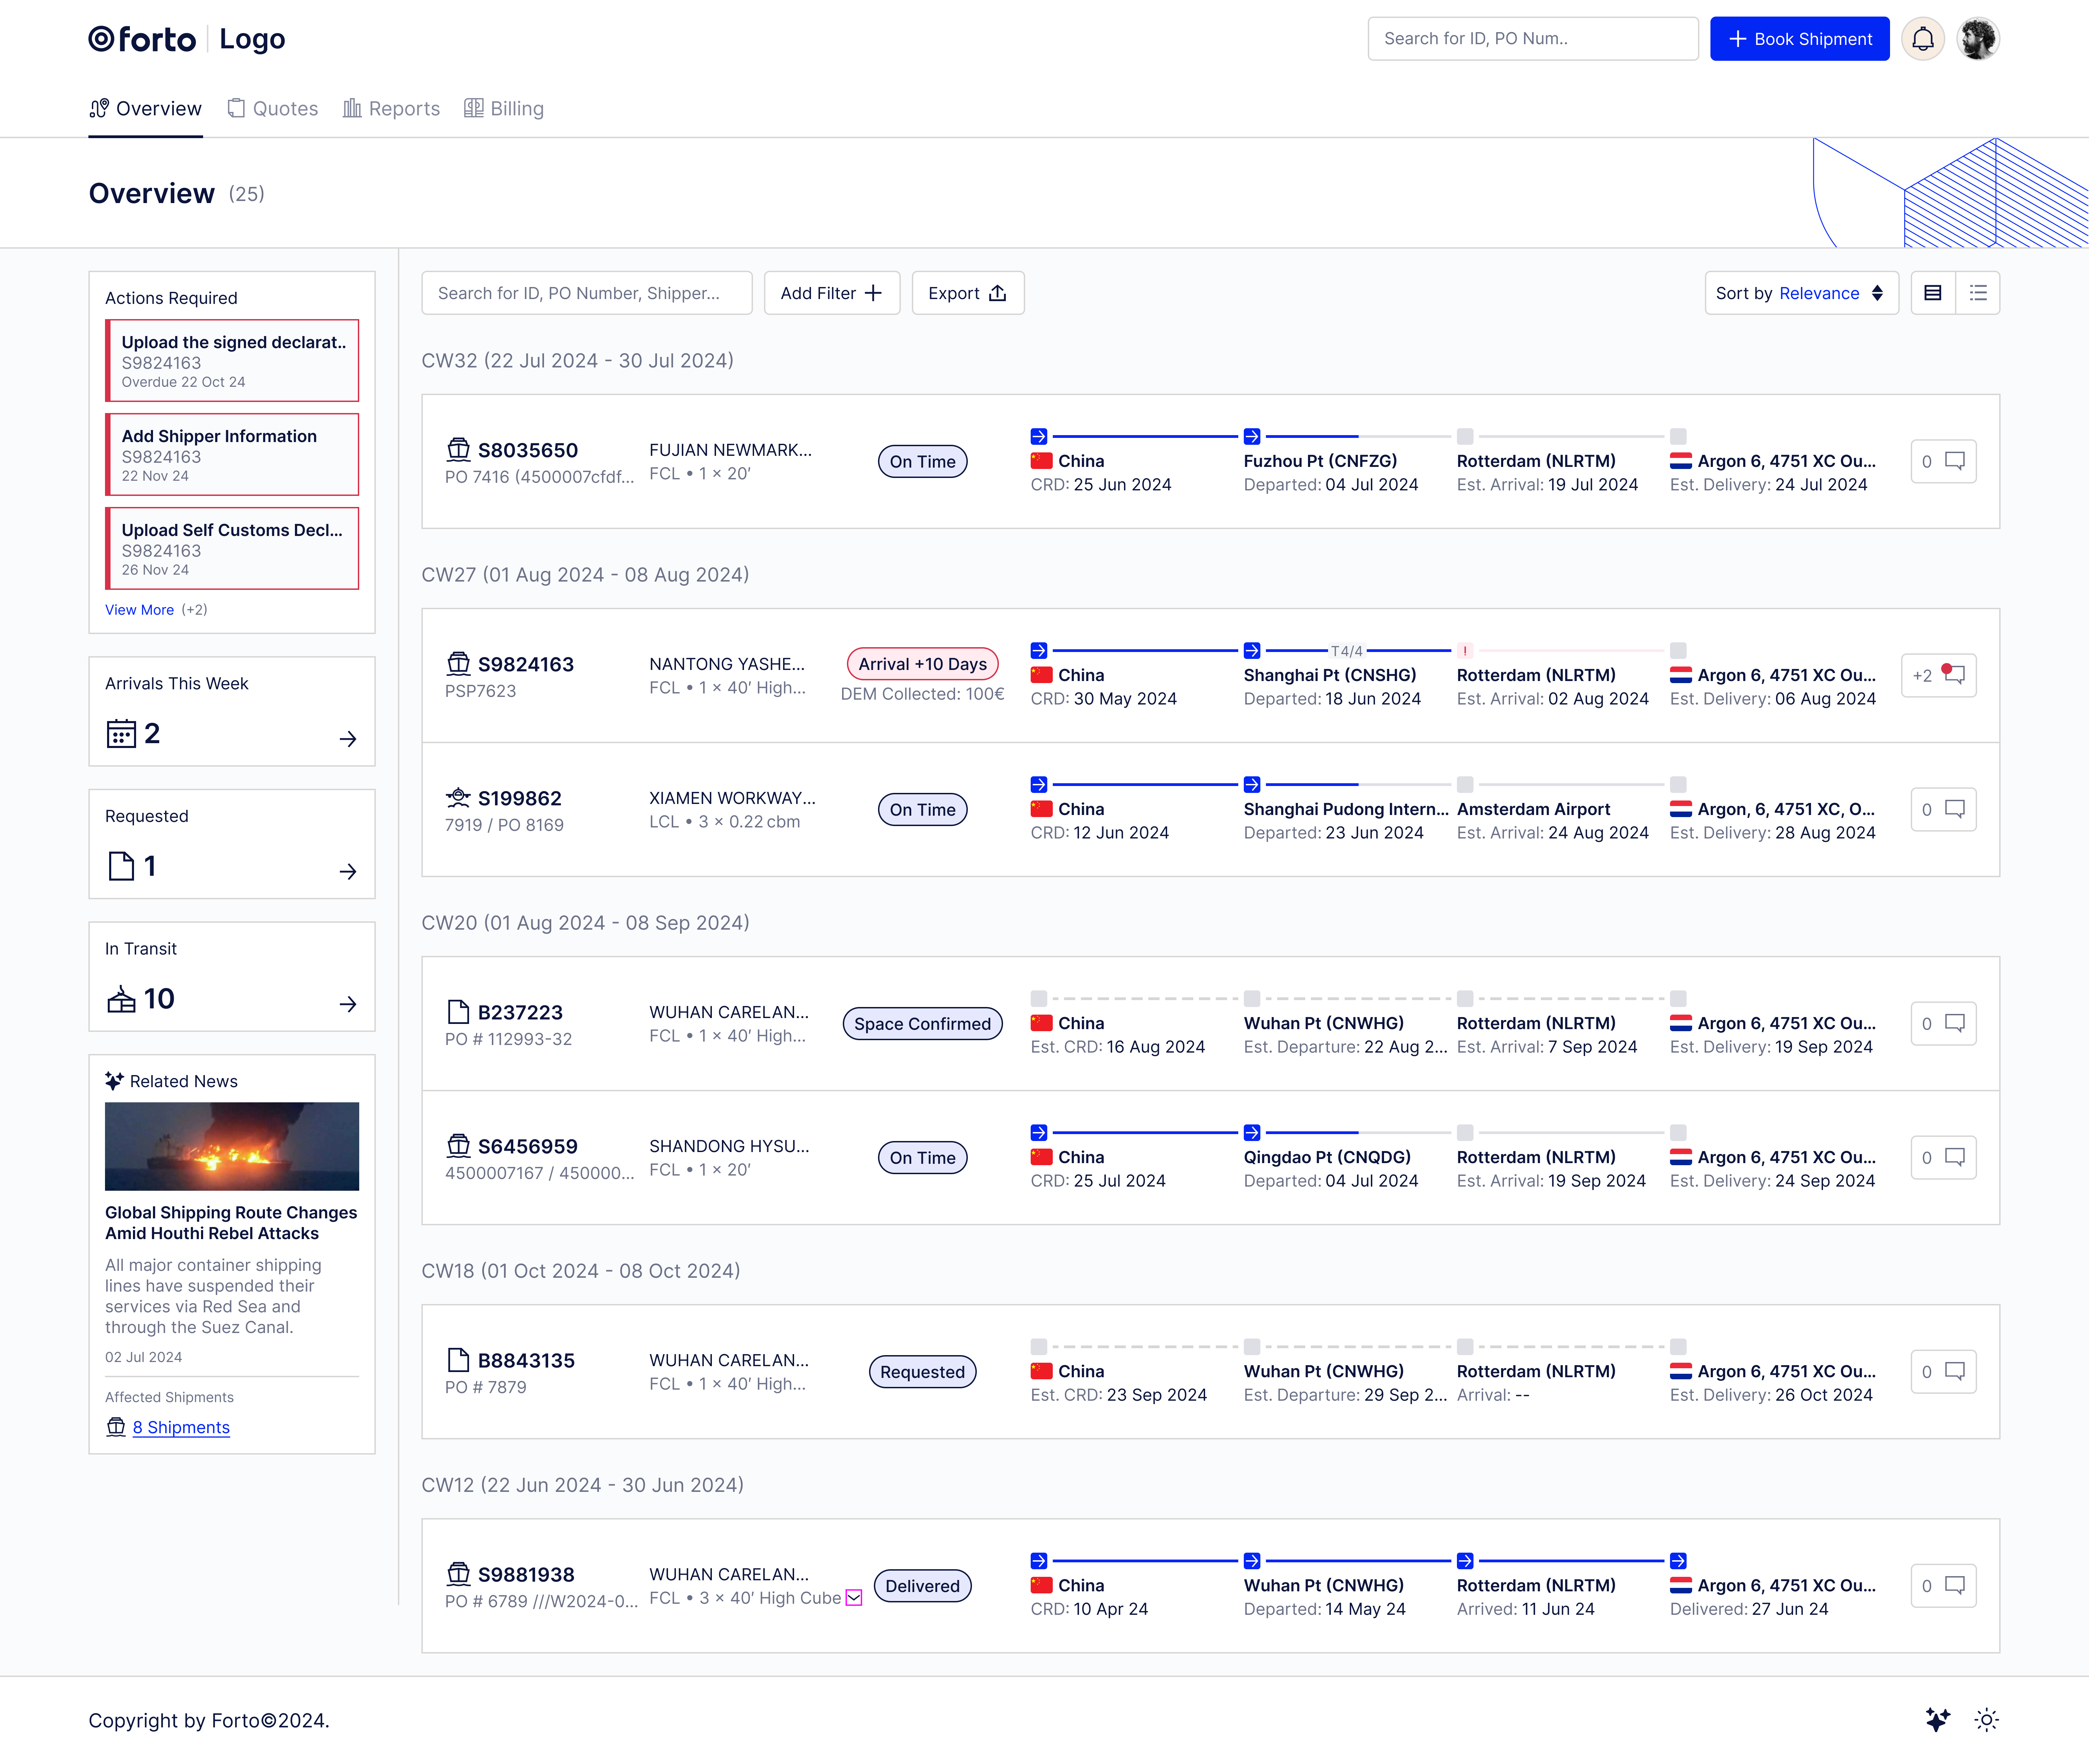Switch to card view layout
Screen dimensions: 2089x1764
(x=1933, y=293)
